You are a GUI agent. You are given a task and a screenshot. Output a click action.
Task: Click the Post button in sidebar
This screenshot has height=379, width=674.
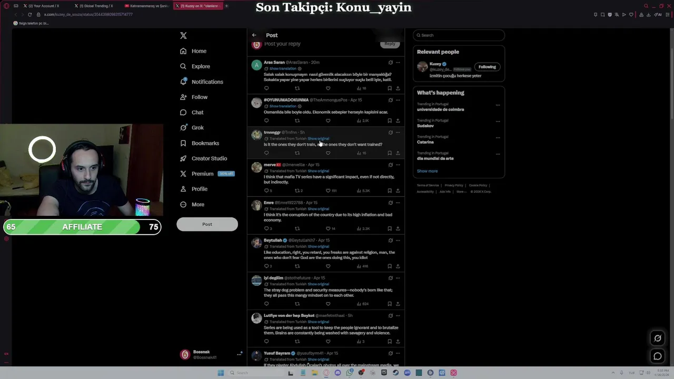click(x=207, y=224)
